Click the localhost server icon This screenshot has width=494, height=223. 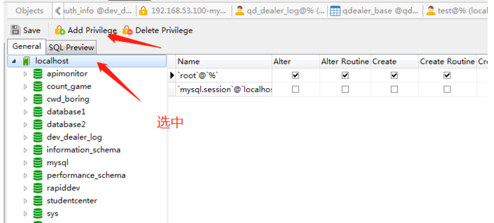pos(27,61)
